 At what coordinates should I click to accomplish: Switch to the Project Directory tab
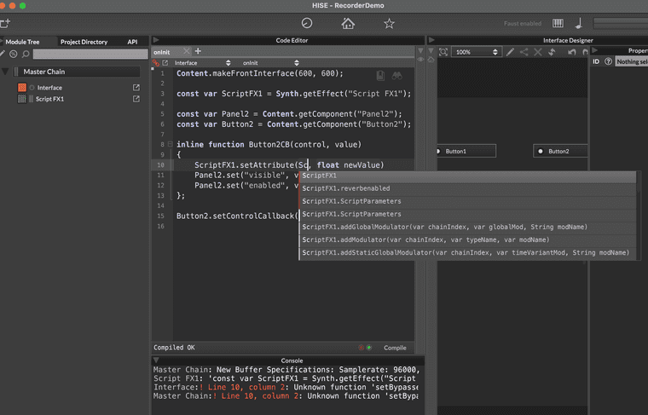click(84, 41)
